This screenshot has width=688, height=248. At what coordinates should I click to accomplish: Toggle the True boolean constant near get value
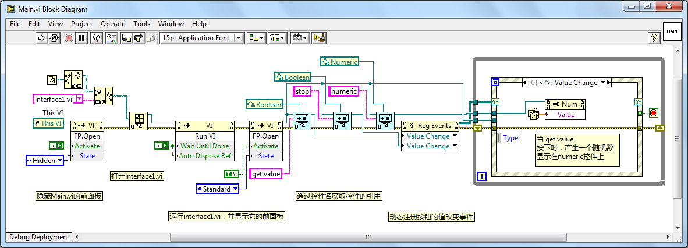point(231,173)
